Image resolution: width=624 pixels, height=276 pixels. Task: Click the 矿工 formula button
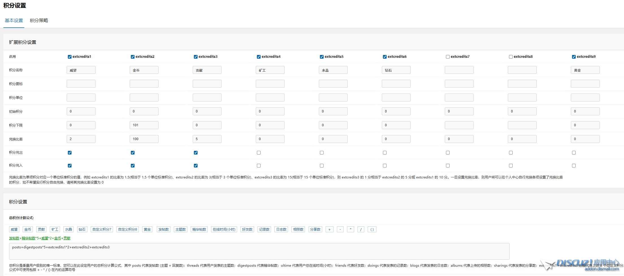[x=55, y=229]
